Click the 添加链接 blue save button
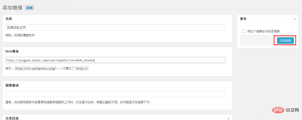This screenshot has height=120, width=302. click(285, 41)
